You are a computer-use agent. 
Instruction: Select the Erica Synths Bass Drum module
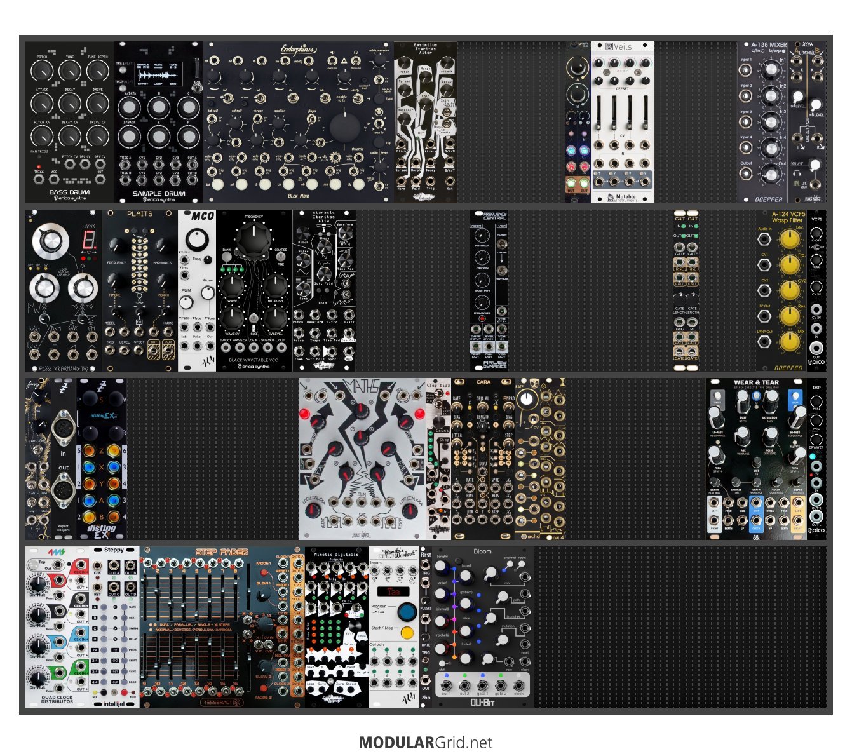click(x=70, y=123)
